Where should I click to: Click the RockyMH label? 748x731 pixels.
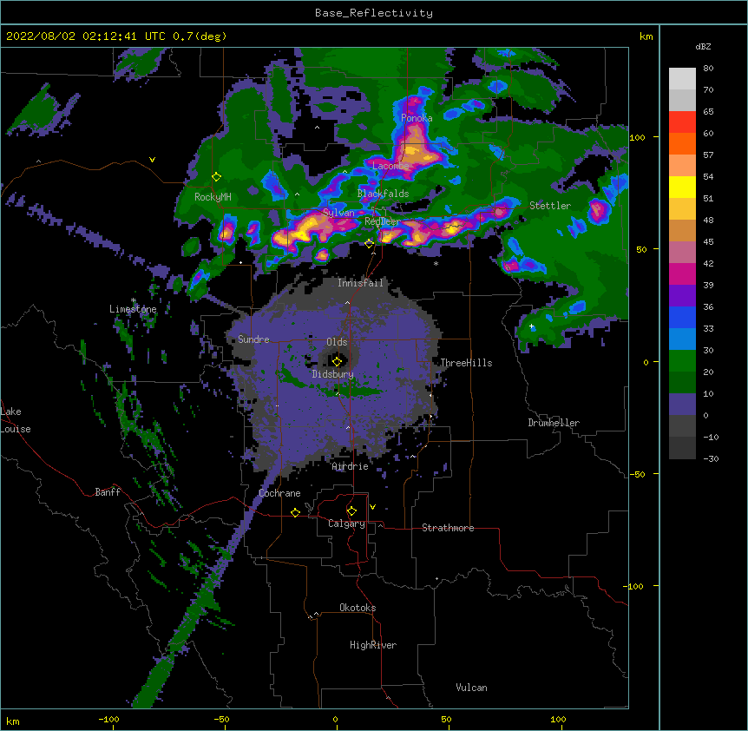pyautogui.click(x=213, y=197)
